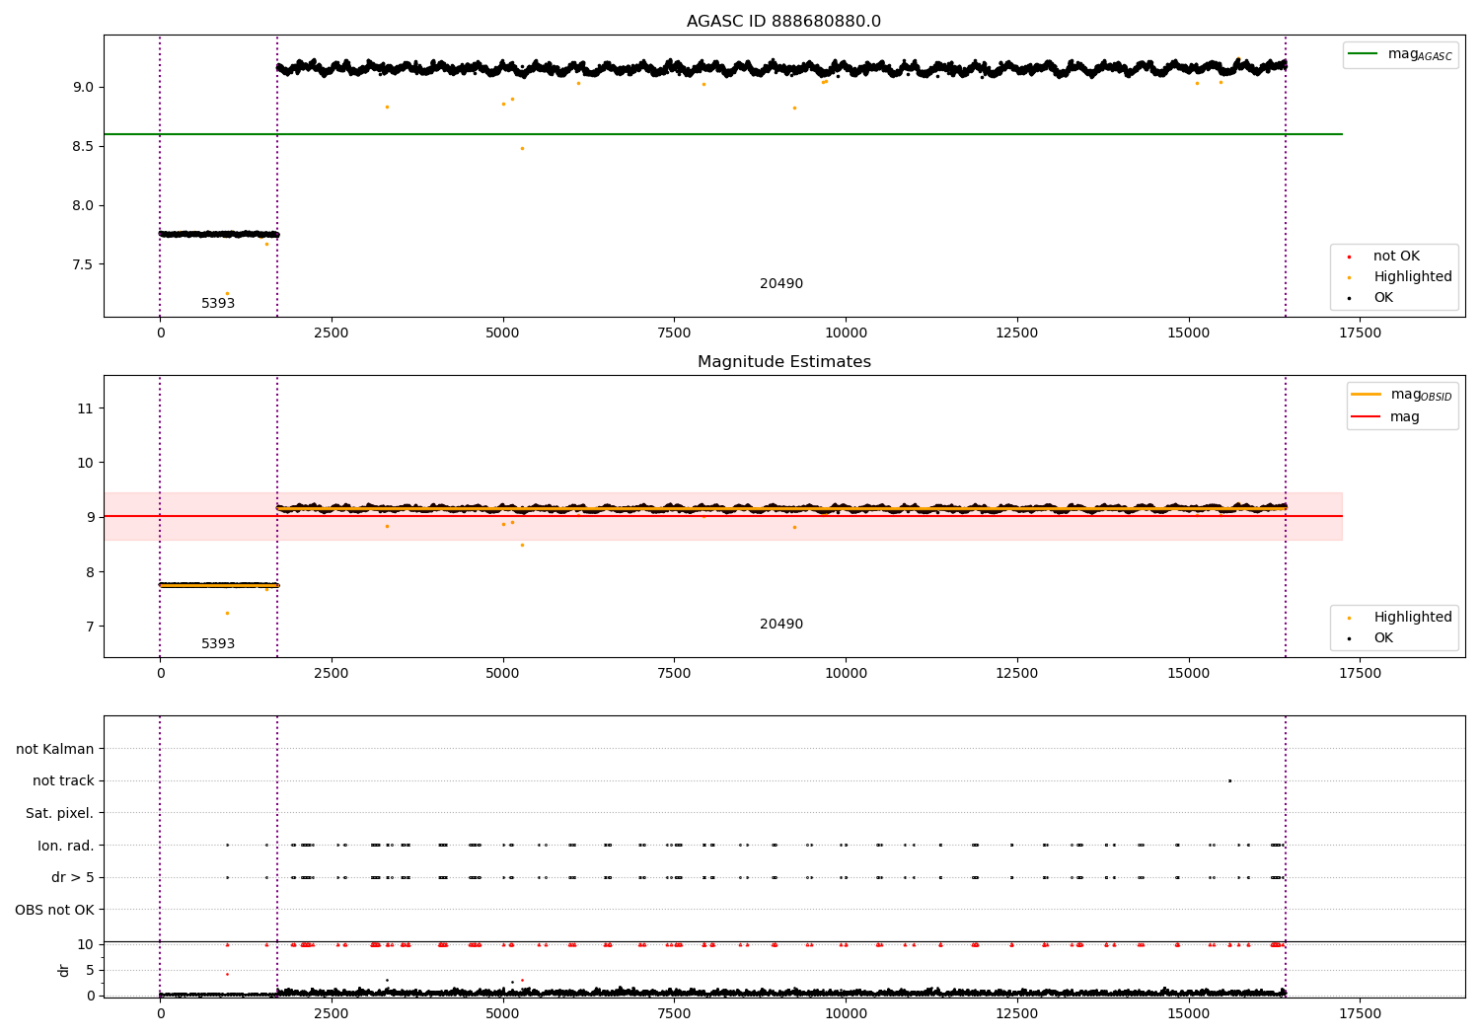The height and width of the screenshot is (1036, 1480).
Task: Click the '20490' obsid label in top plot
Action: pyautogui.click(x=781, y=284)
